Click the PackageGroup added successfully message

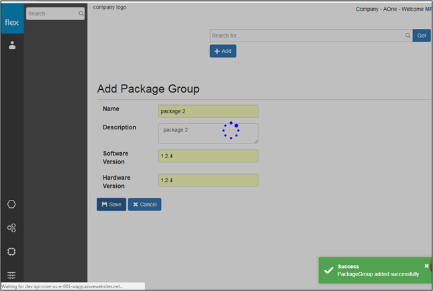click(378, 274)
